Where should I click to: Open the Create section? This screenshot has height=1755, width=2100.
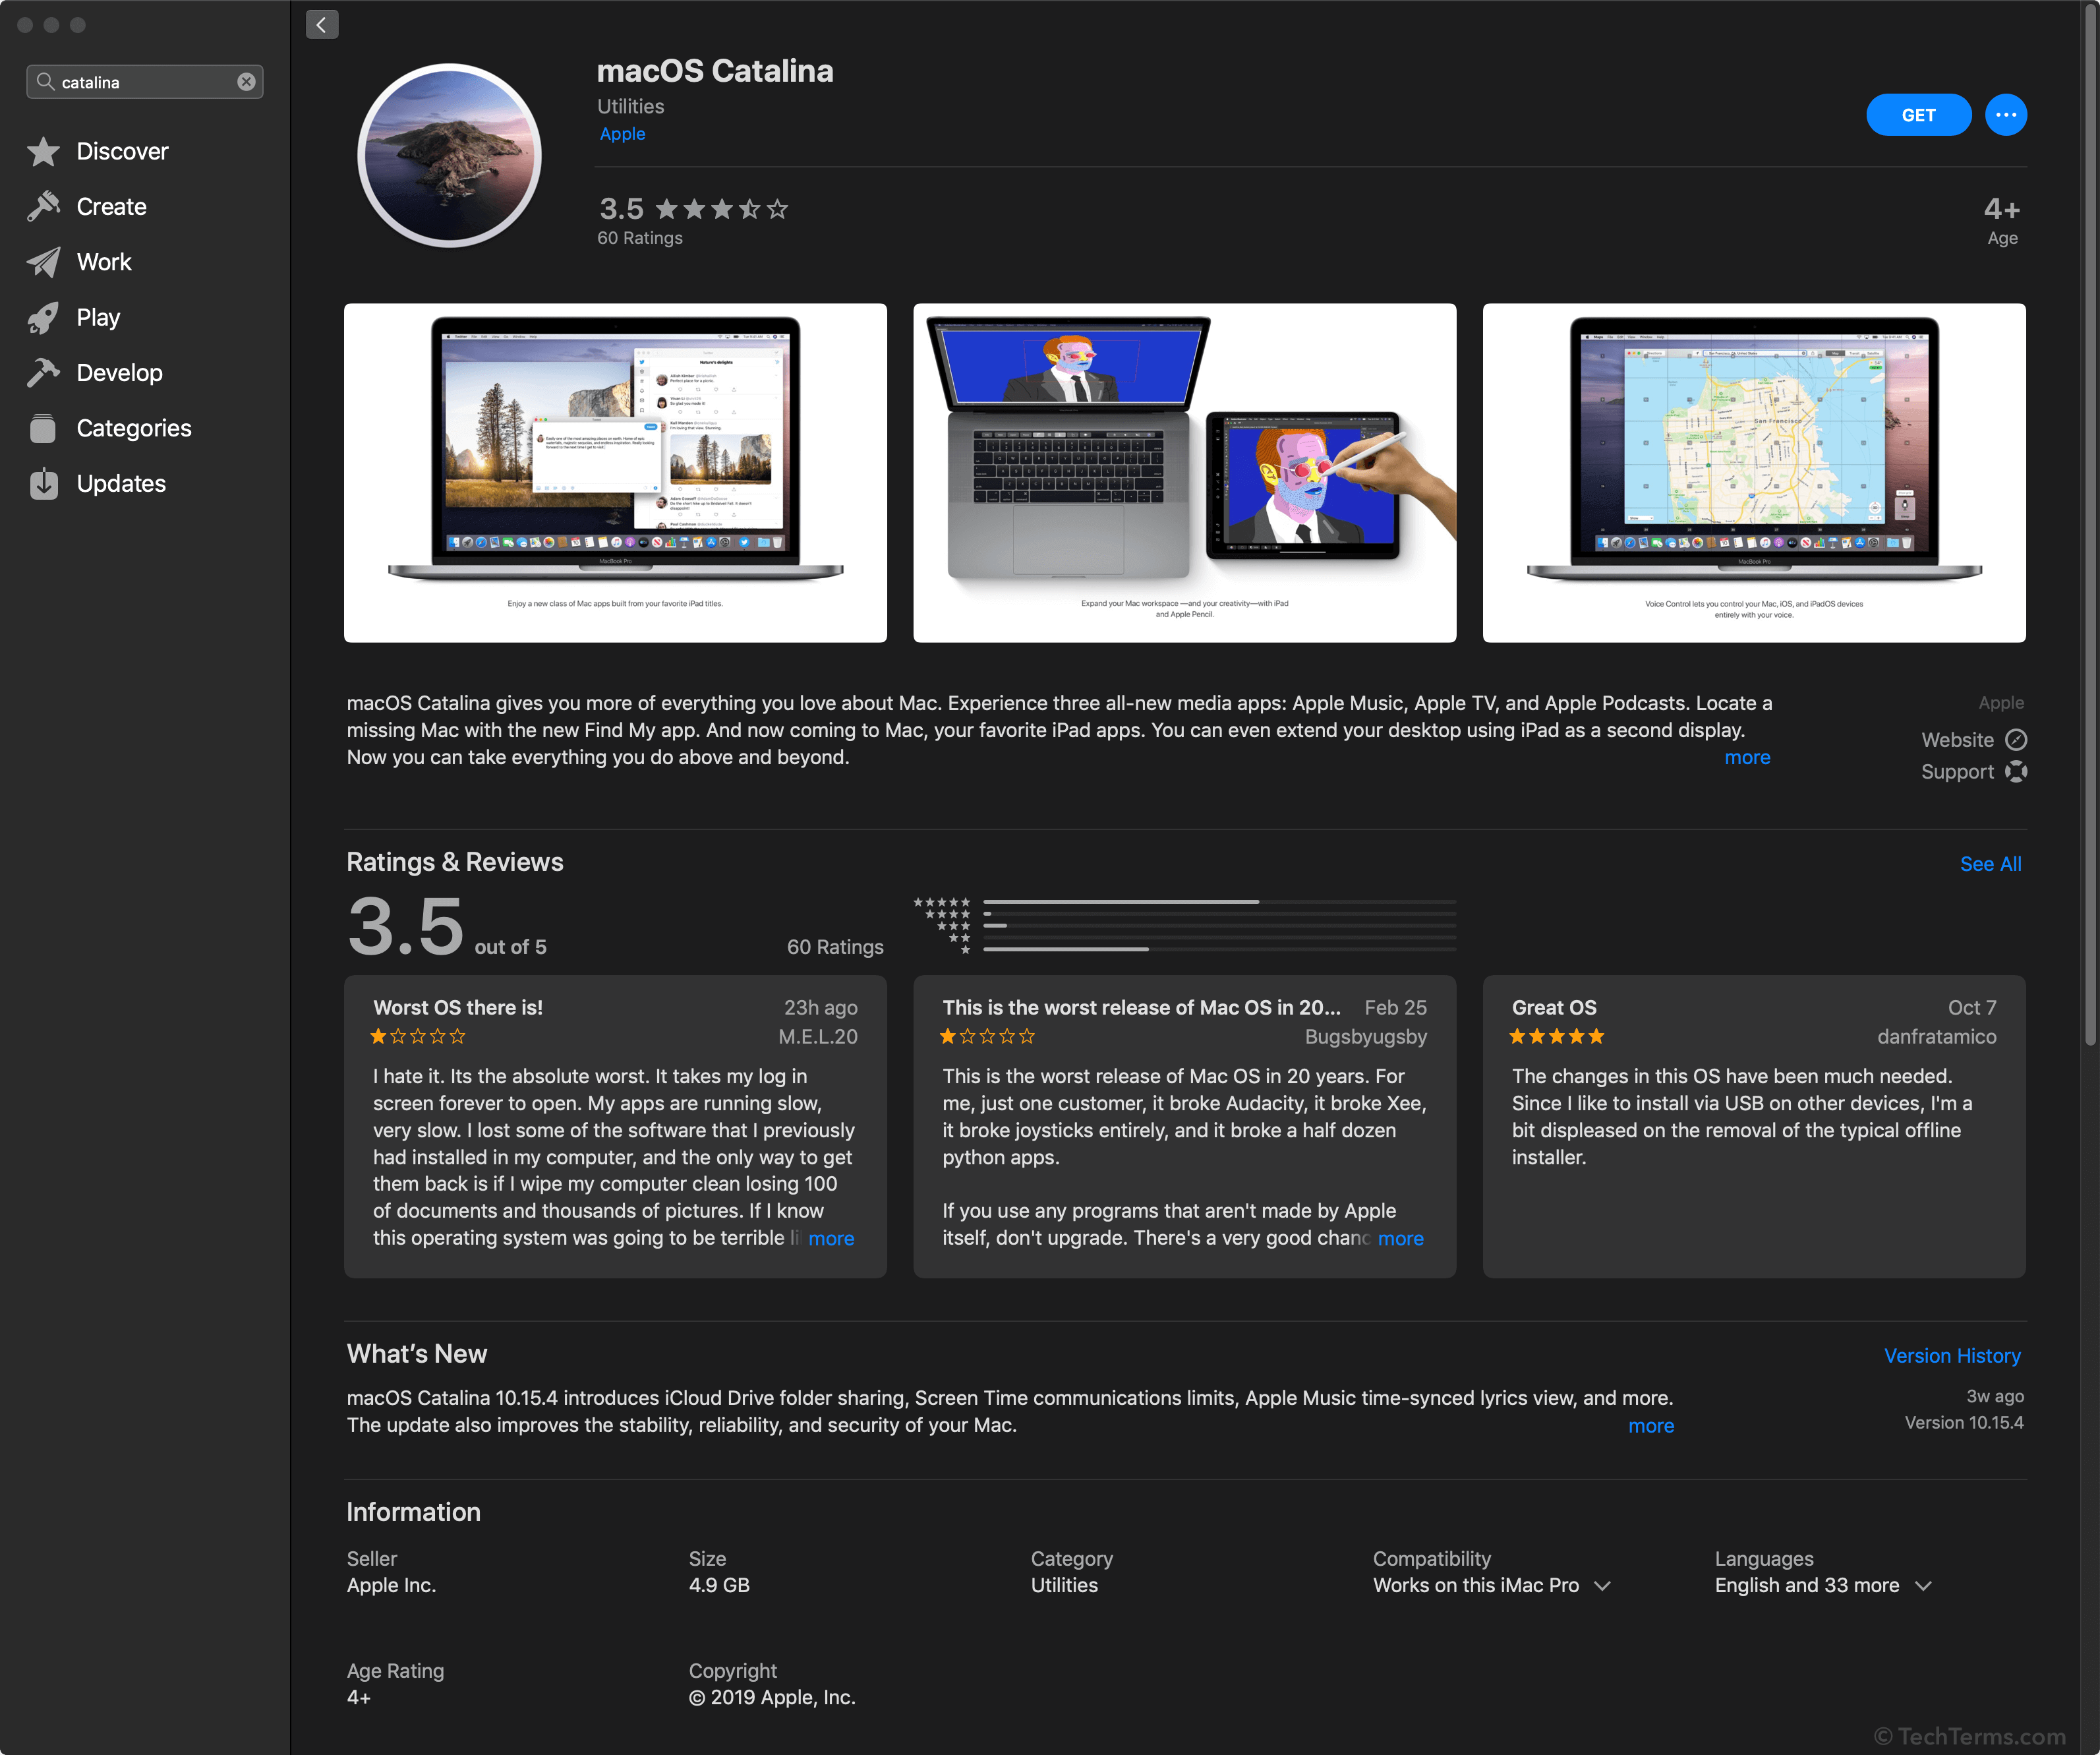[x=112, y=207]
